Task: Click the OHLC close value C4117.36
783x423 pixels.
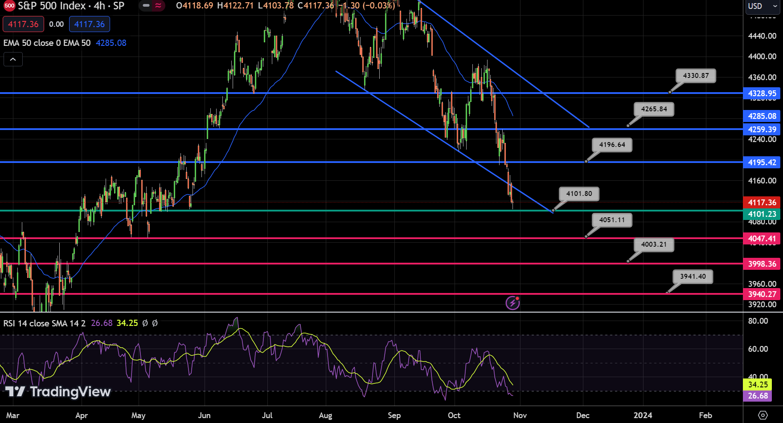Action: (316, 6)
